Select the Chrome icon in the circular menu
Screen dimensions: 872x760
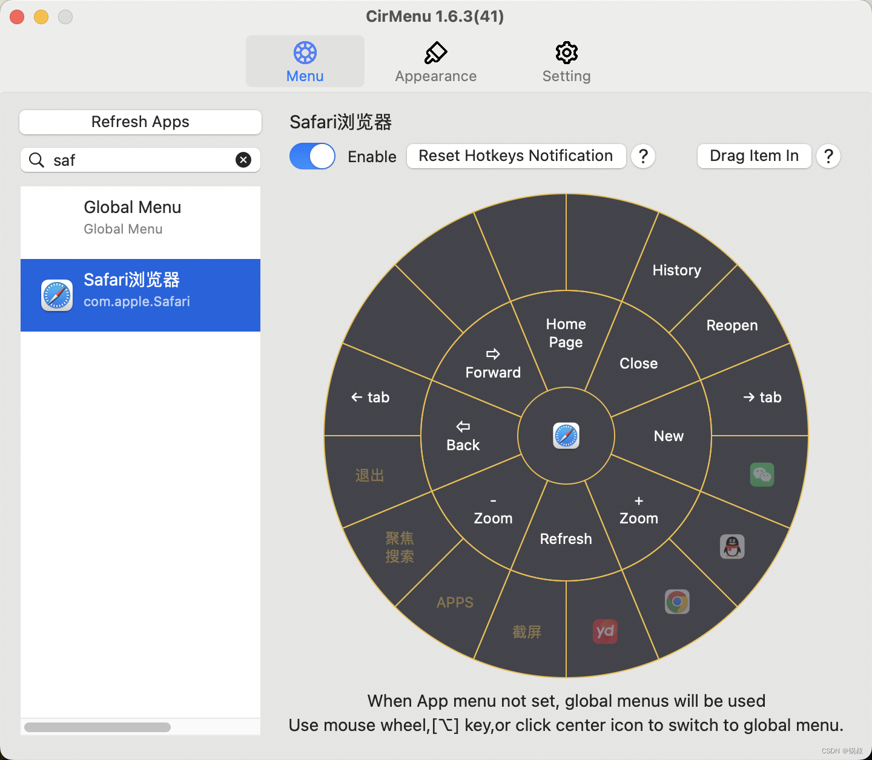pyautogui.click(x=677, y=601)
